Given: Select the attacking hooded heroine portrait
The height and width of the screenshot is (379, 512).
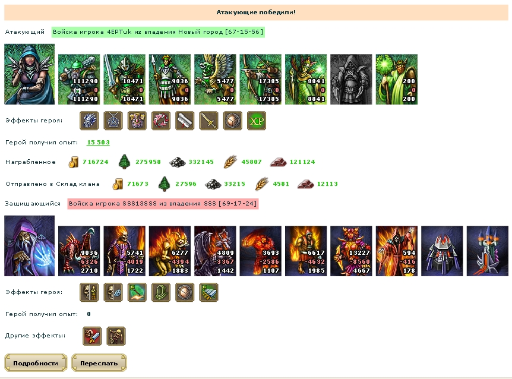Looking at the screenshot, I should [29, 74].
